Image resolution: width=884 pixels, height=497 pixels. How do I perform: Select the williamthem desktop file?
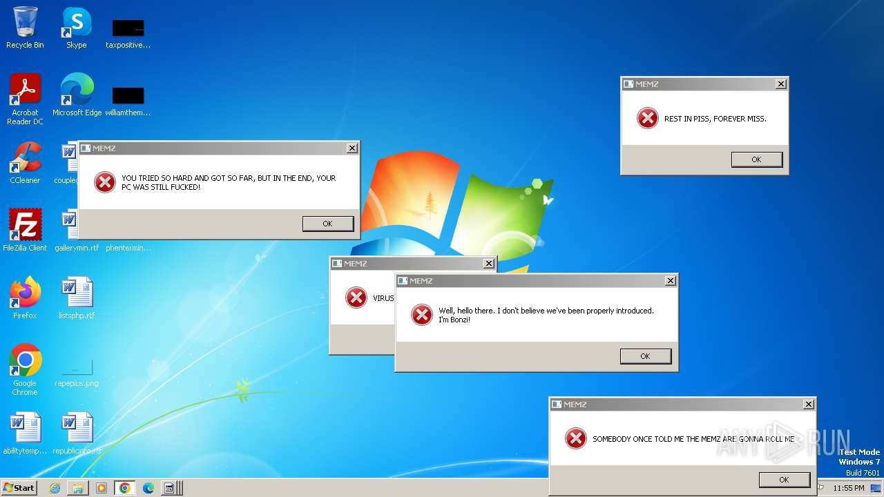pyautogui.click(x=128, y=101)
